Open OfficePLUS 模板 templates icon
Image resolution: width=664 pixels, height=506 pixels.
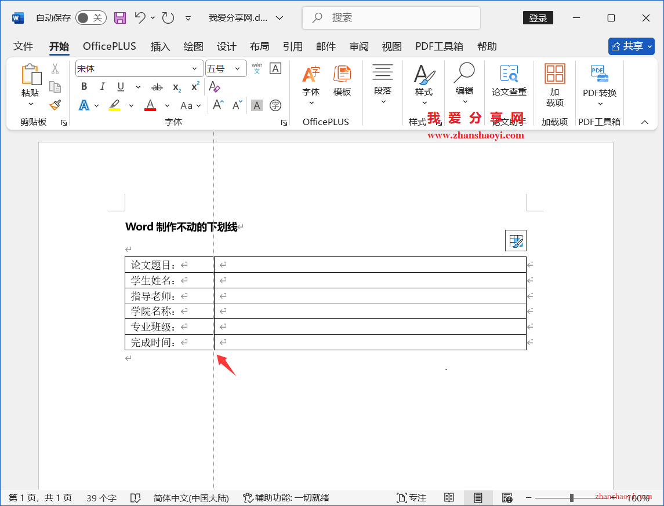(342, 81)
